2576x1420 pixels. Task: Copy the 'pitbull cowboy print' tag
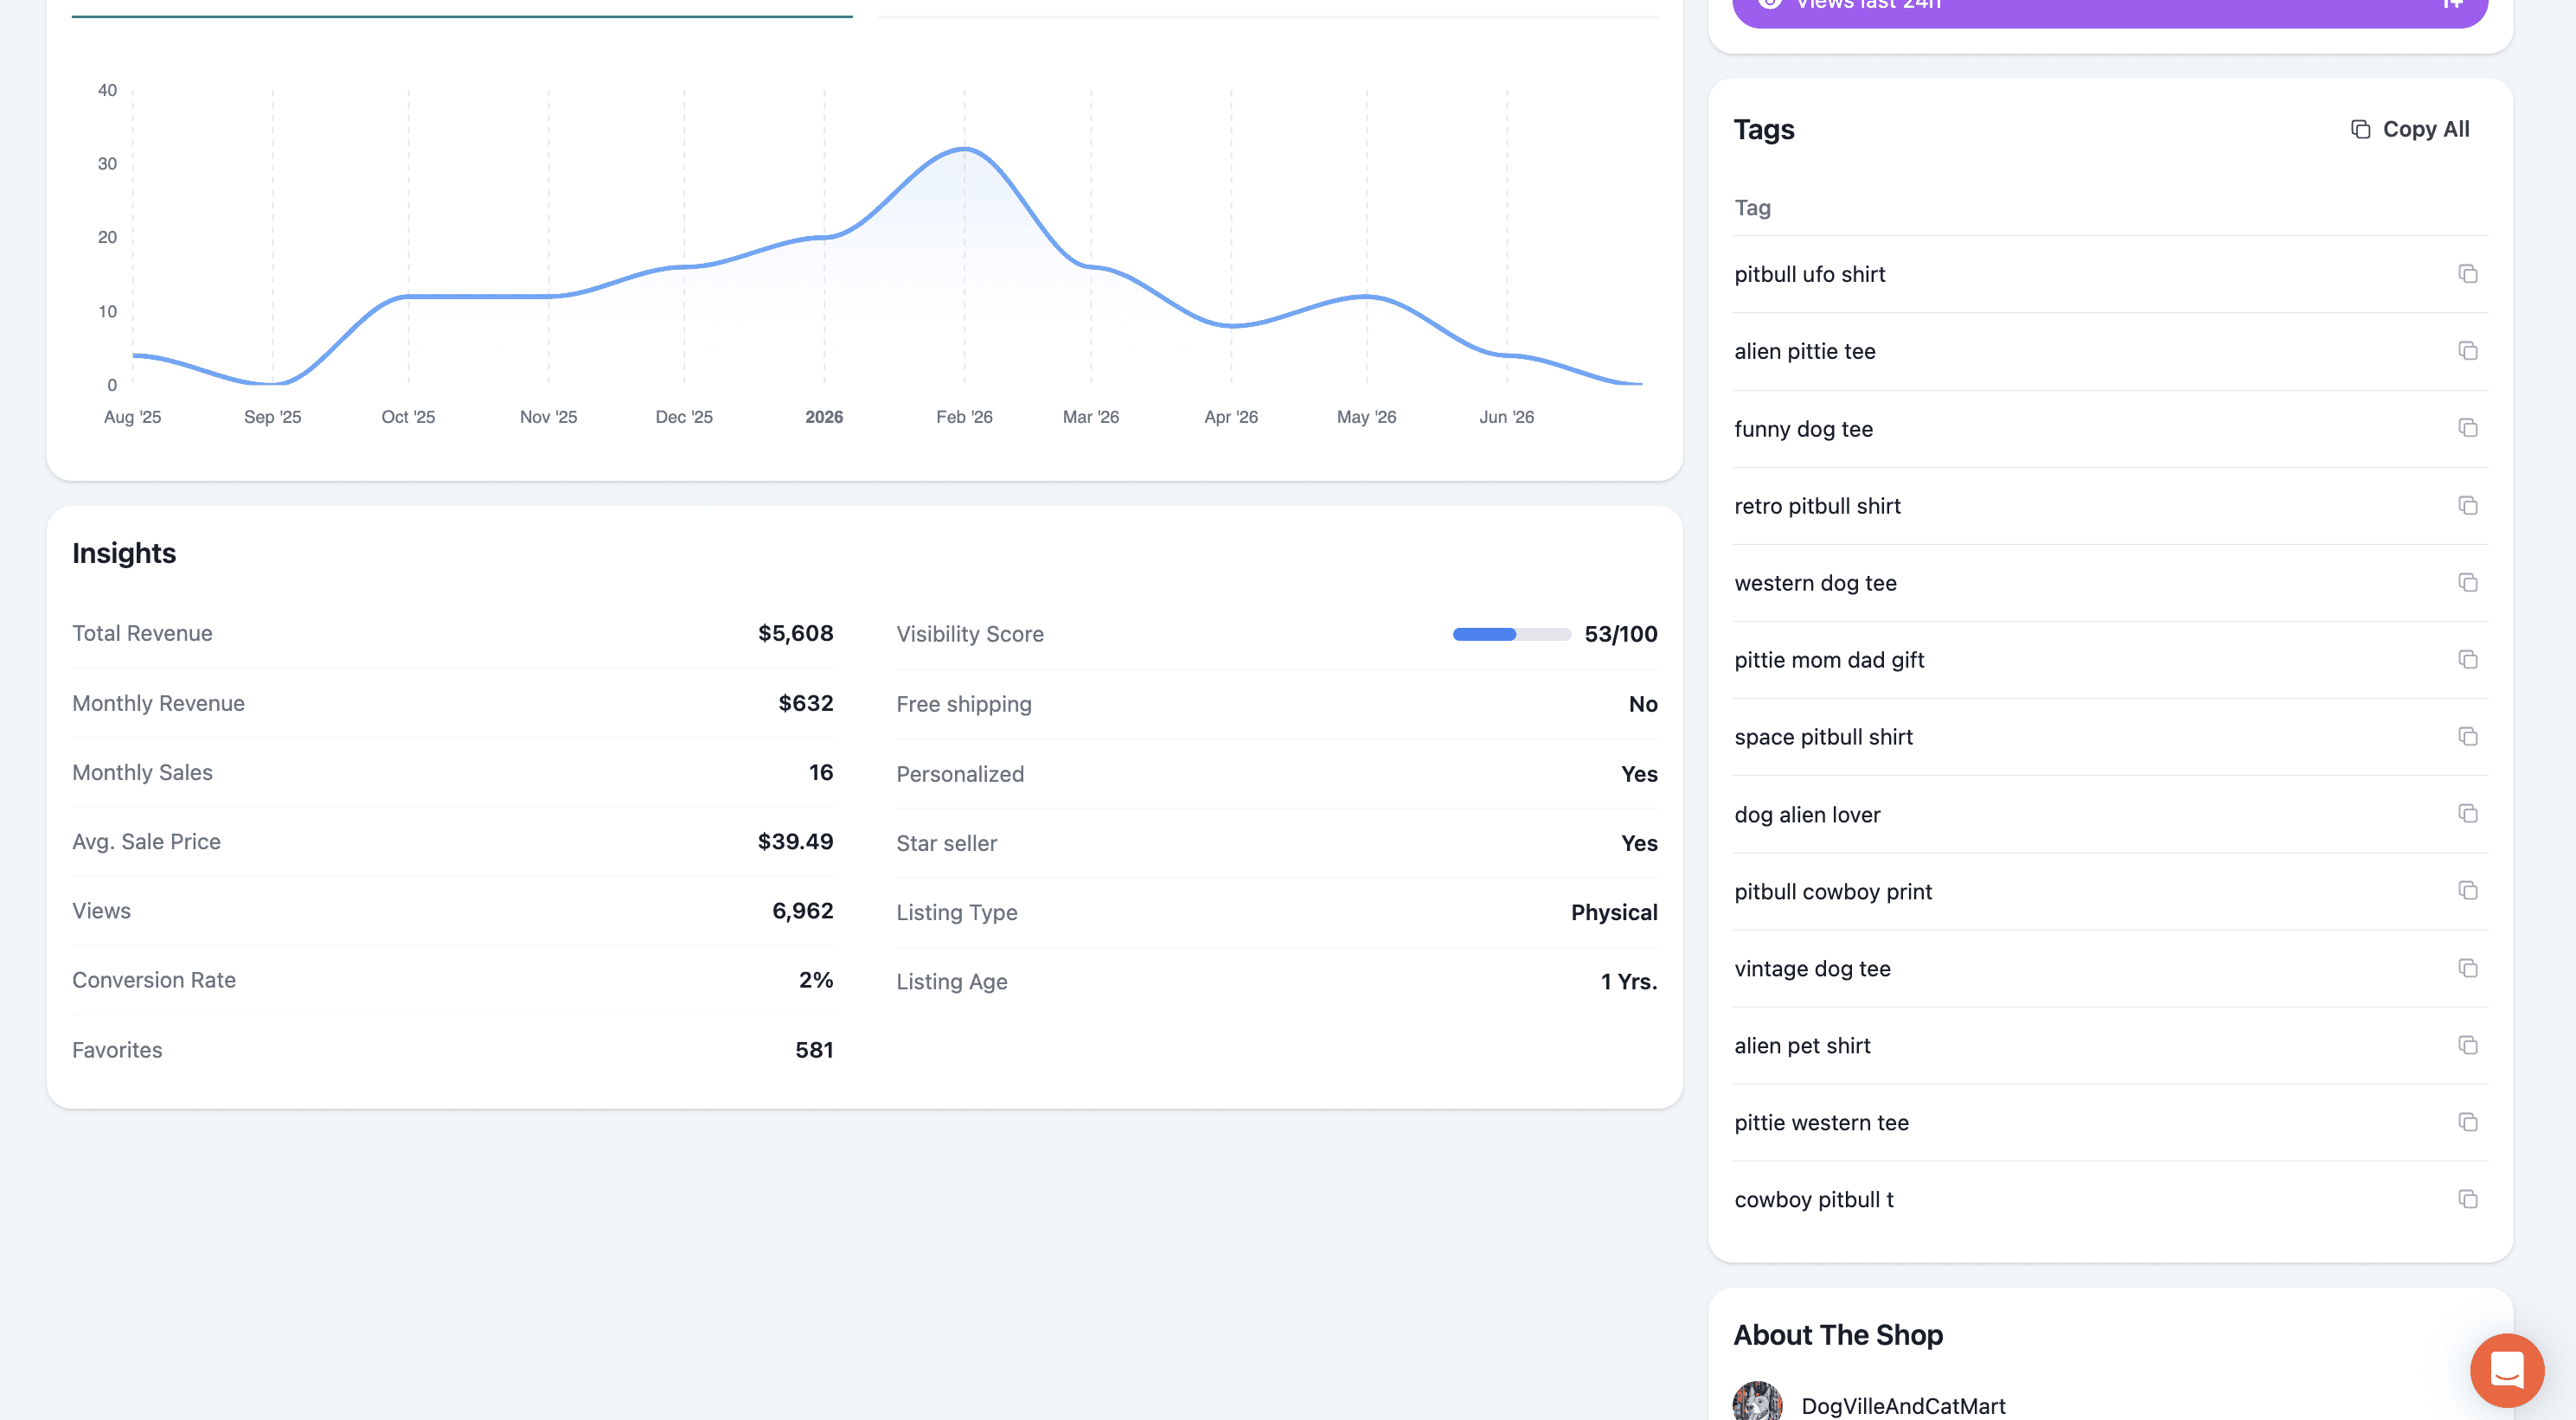[x=2467, y=890]
